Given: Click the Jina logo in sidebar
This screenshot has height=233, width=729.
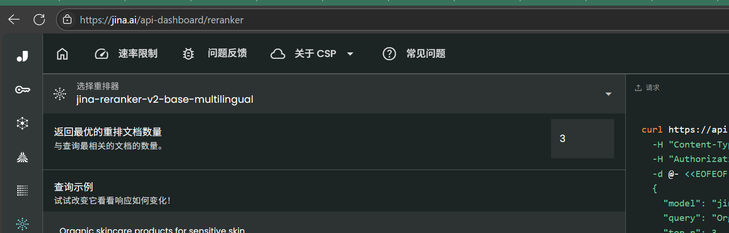Looking at the screenshot, I should click(22, 56).
